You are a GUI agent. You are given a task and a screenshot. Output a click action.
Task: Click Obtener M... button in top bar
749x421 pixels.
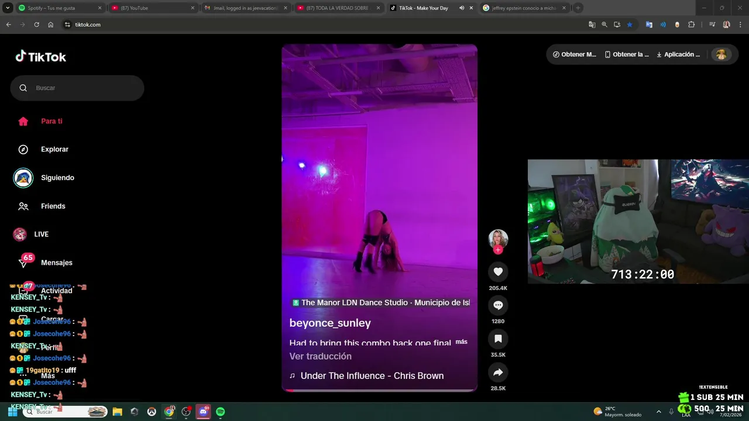pyautogui.click(x=575, y=54)
